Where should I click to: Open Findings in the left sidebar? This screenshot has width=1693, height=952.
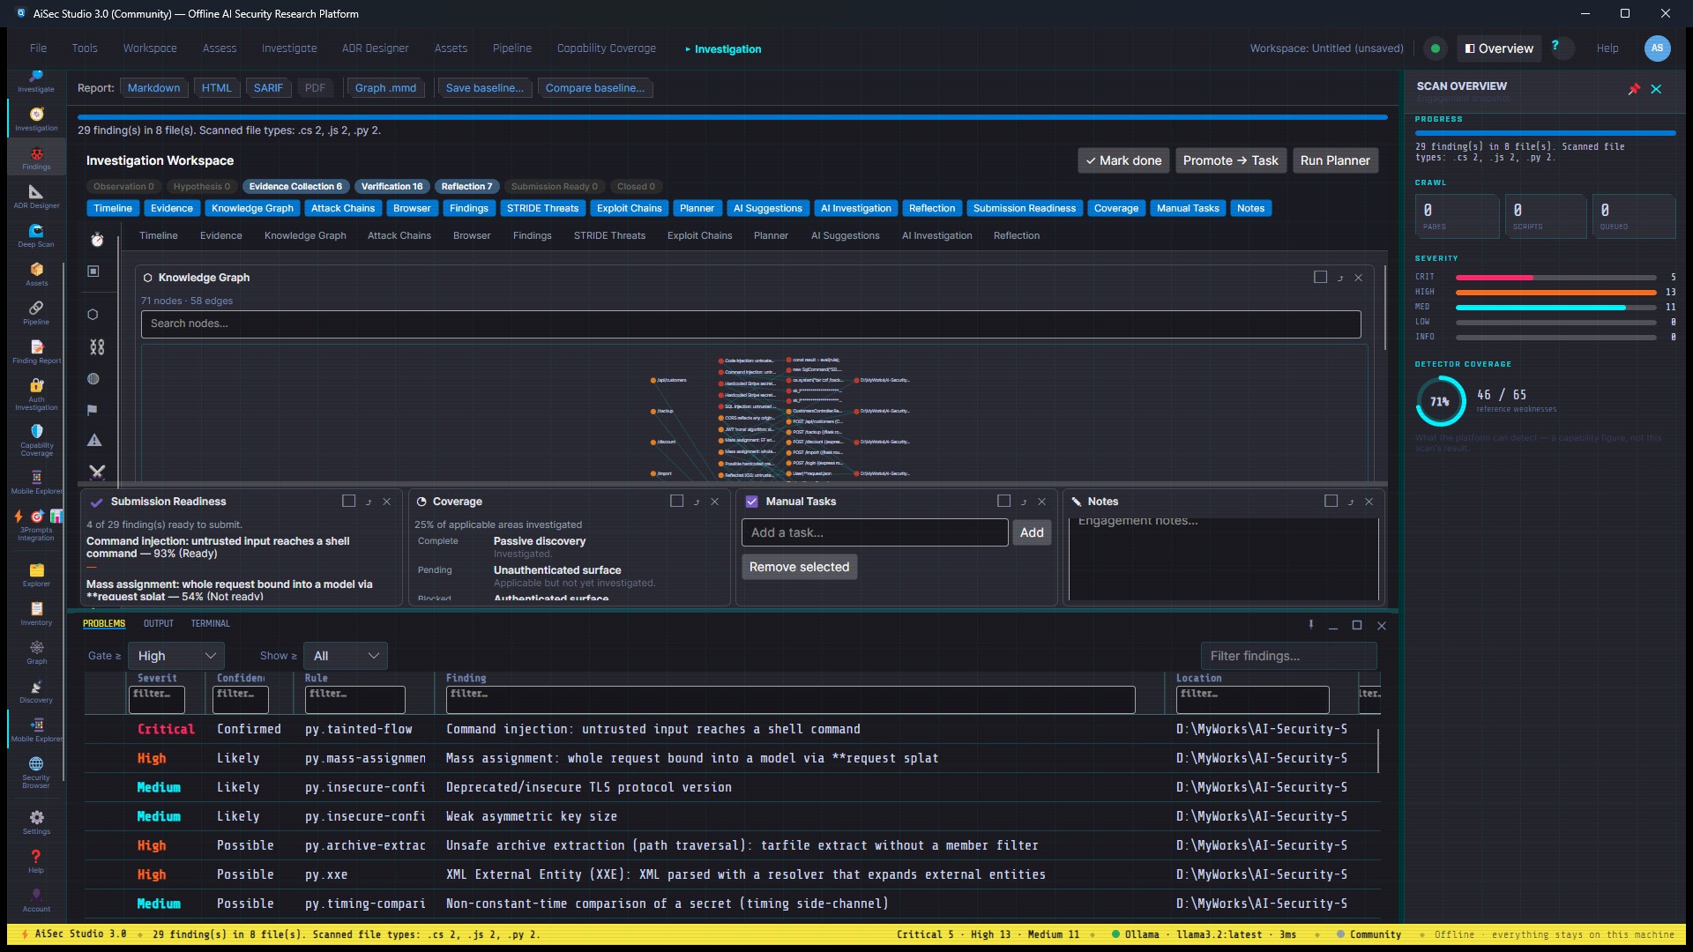click(36, 159)
